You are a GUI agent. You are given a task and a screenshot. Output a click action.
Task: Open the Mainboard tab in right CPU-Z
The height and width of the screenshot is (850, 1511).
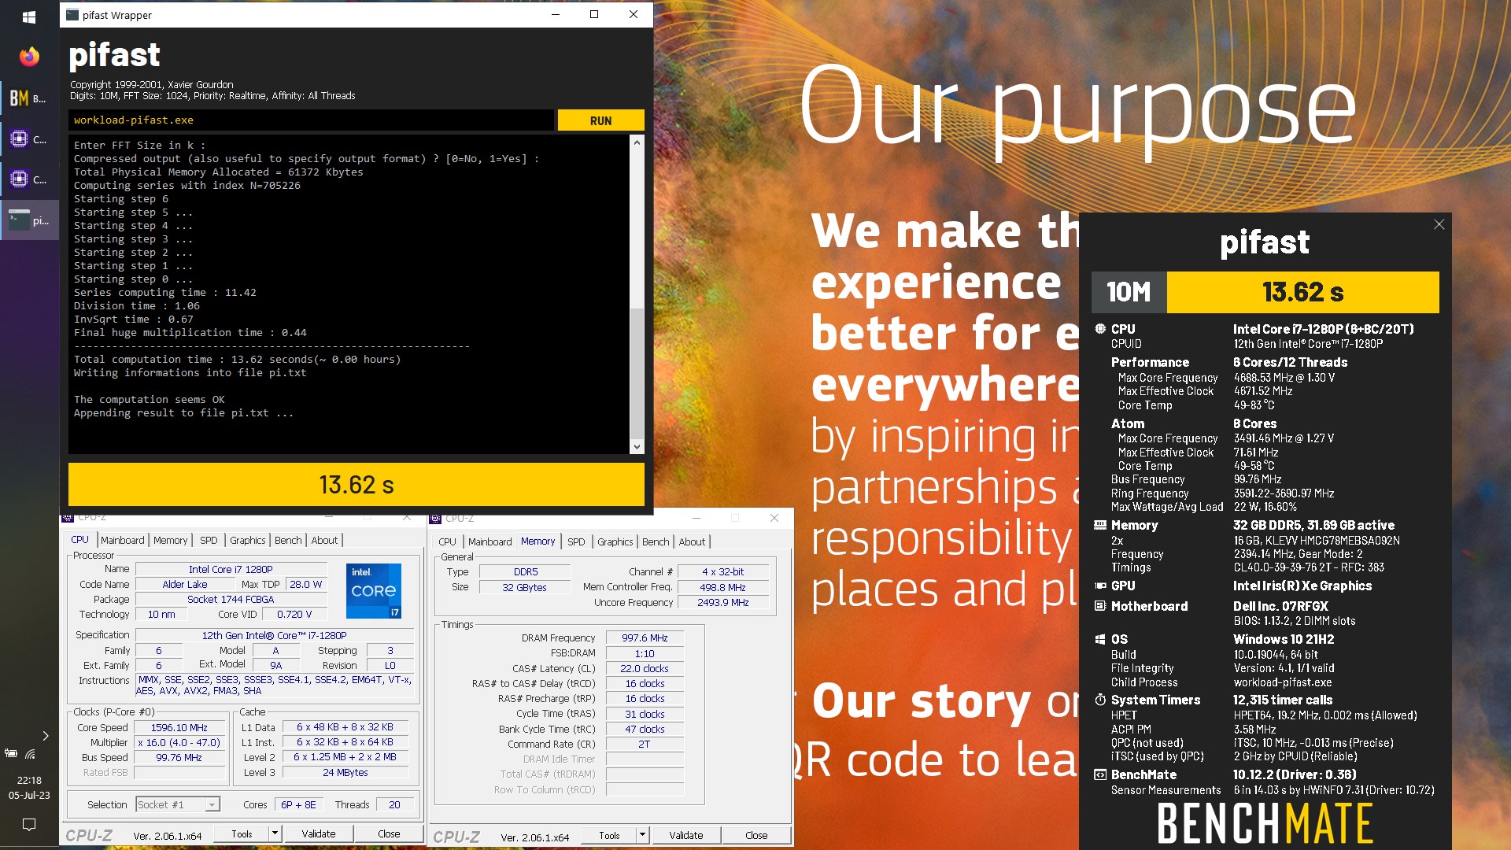click(490, 541)
